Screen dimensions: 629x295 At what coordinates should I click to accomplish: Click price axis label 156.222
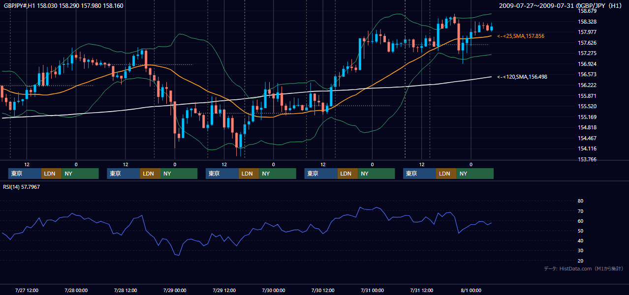(x=586, y=85)
